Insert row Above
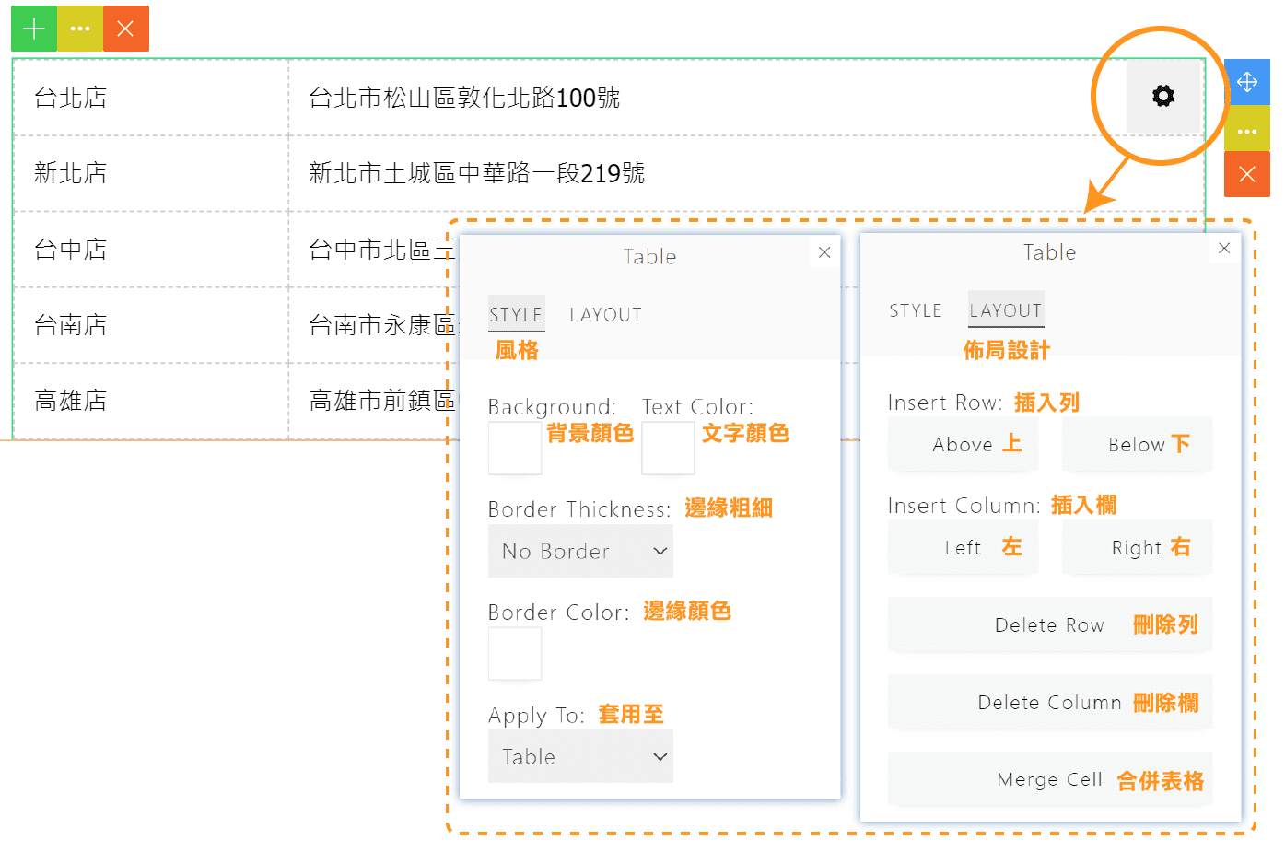Image resolution: width=1285 pixels, height=852 pixels. pos(963,445)
